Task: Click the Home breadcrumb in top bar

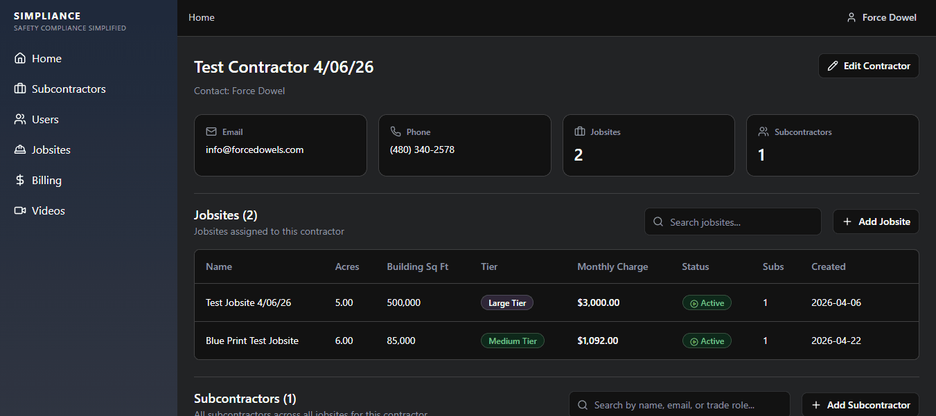Action: [x=202, y=17]
